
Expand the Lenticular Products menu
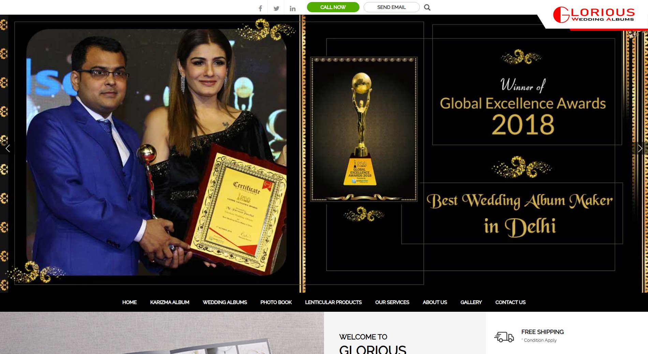tap(333, 302)
